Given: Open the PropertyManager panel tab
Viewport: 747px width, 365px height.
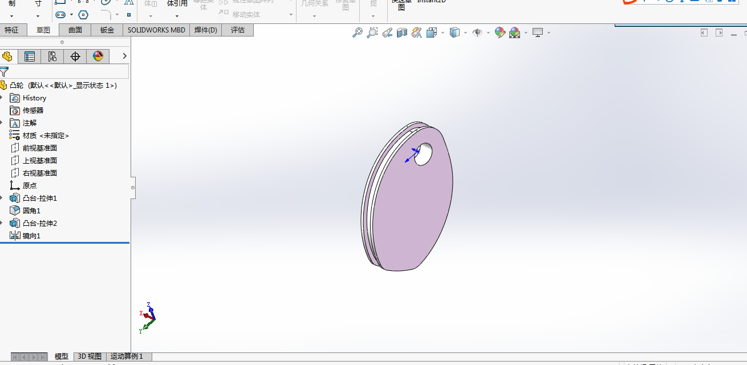Looking at the screenshot, I should point(30,56).
